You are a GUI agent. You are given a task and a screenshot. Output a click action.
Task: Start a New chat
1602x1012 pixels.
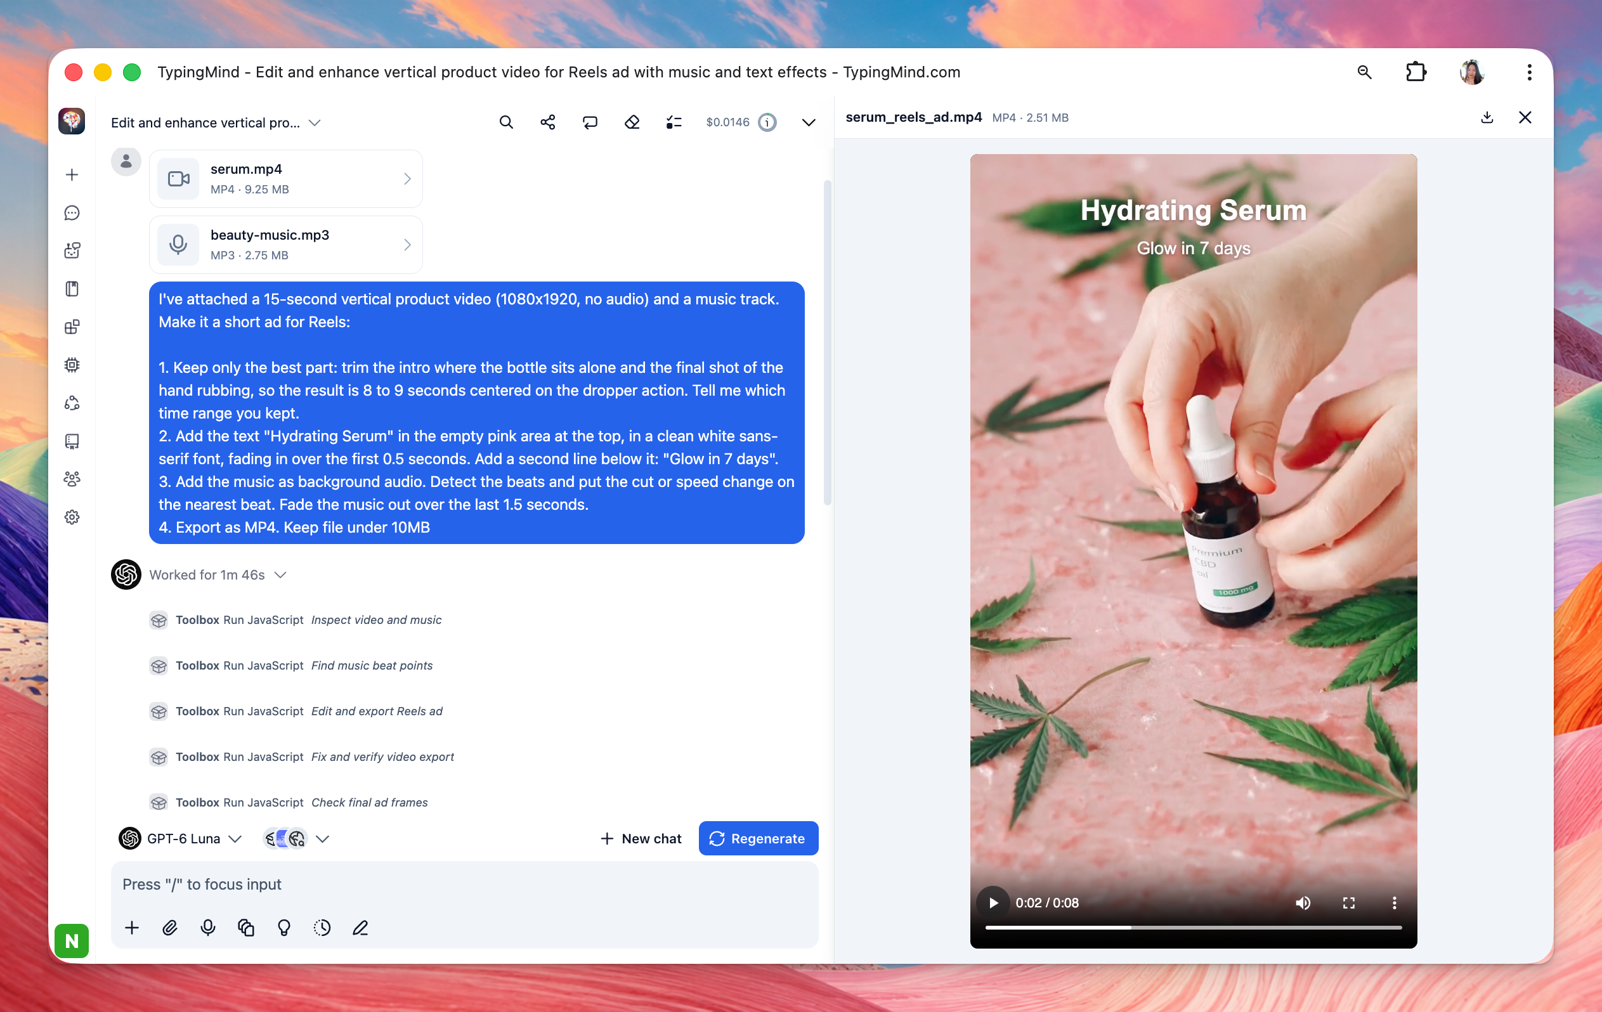[641, 838]
